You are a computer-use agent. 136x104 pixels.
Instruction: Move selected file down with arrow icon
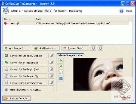(100, 48)
